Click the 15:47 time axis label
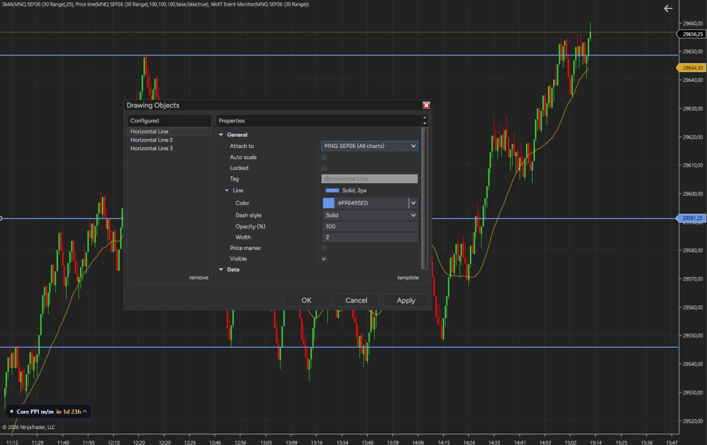 tap(672, 441)
